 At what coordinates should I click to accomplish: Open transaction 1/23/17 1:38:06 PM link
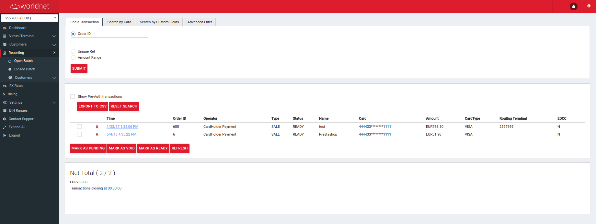pos(122,127)
